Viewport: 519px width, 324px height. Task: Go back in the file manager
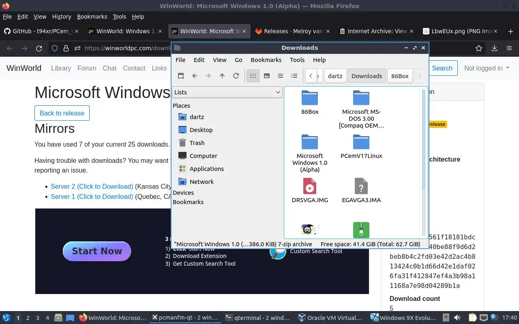click(x=195, y=76)
